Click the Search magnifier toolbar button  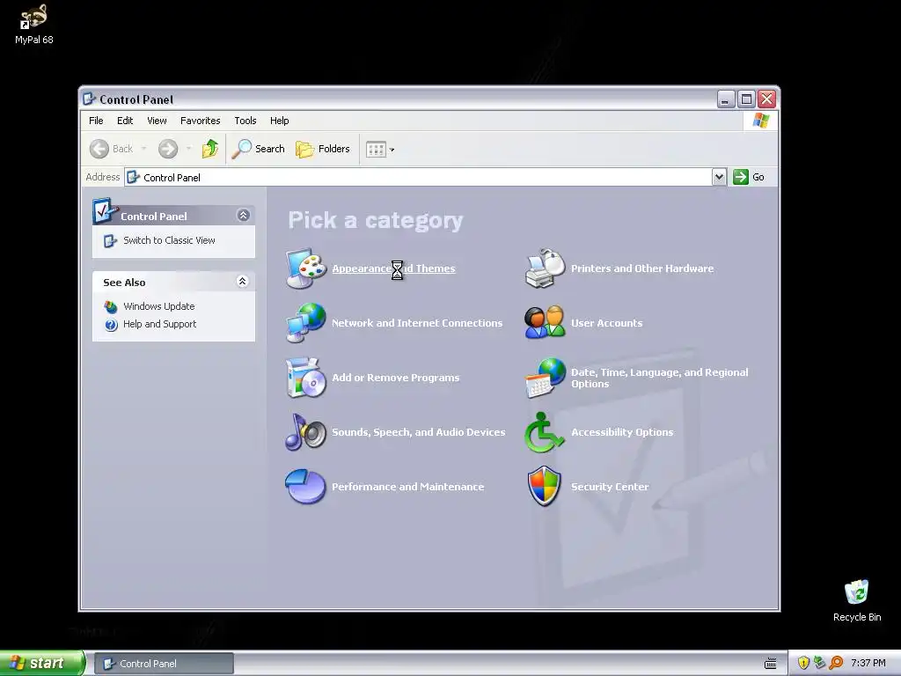(x=259, y=149)
